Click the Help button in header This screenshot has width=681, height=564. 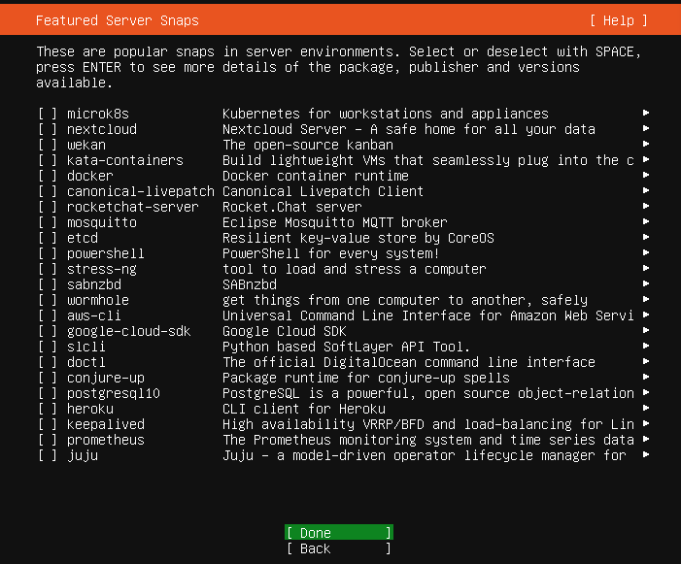(x=619, y=20)
